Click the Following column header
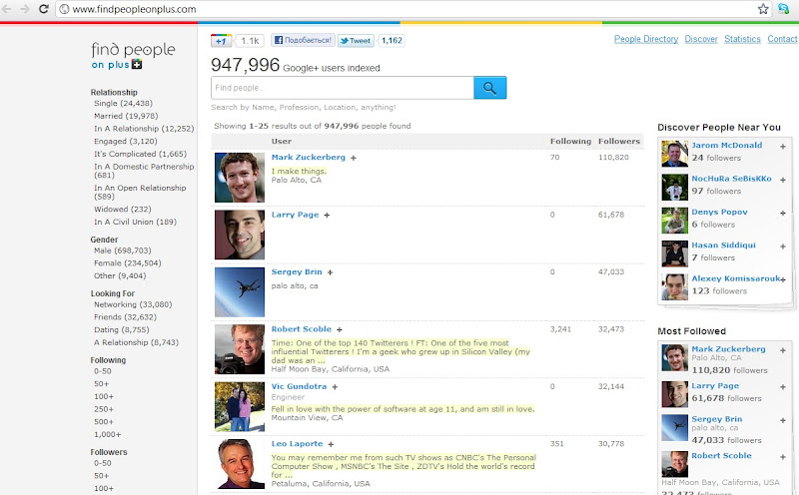The height and width of the screenshot is (495, 799). point(570,141)
